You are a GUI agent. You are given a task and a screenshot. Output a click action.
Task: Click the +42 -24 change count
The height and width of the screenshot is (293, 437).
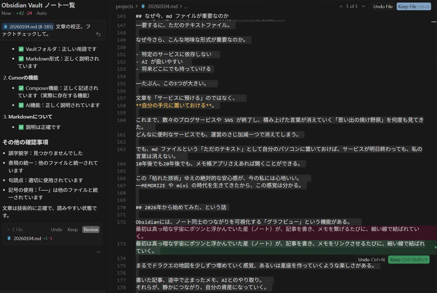tap(24, 13)
